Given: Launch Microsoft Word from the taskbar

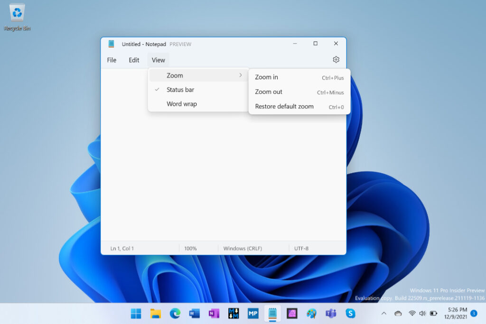Looking at the screenshot, I should pos(194,314).
